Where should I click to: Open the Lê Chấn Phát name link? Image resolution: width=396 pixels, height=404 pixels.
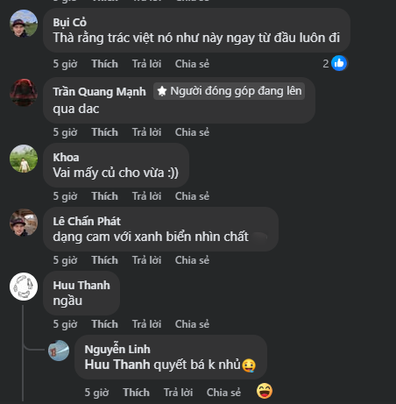[87, 221]
